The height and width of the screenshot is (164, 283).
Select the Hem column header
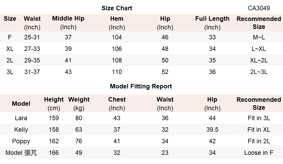pyautogui.click(x=117, y=19)
